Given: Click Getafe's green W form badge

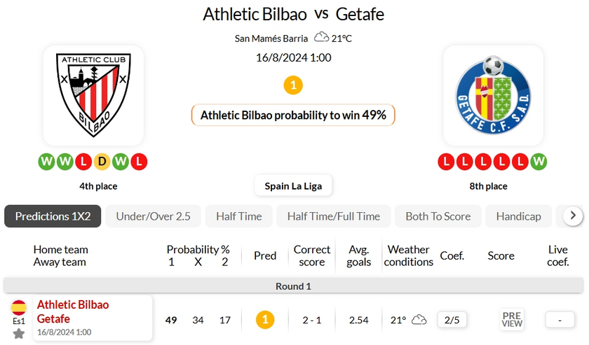Looking at the screenshot, I should 539,162.
